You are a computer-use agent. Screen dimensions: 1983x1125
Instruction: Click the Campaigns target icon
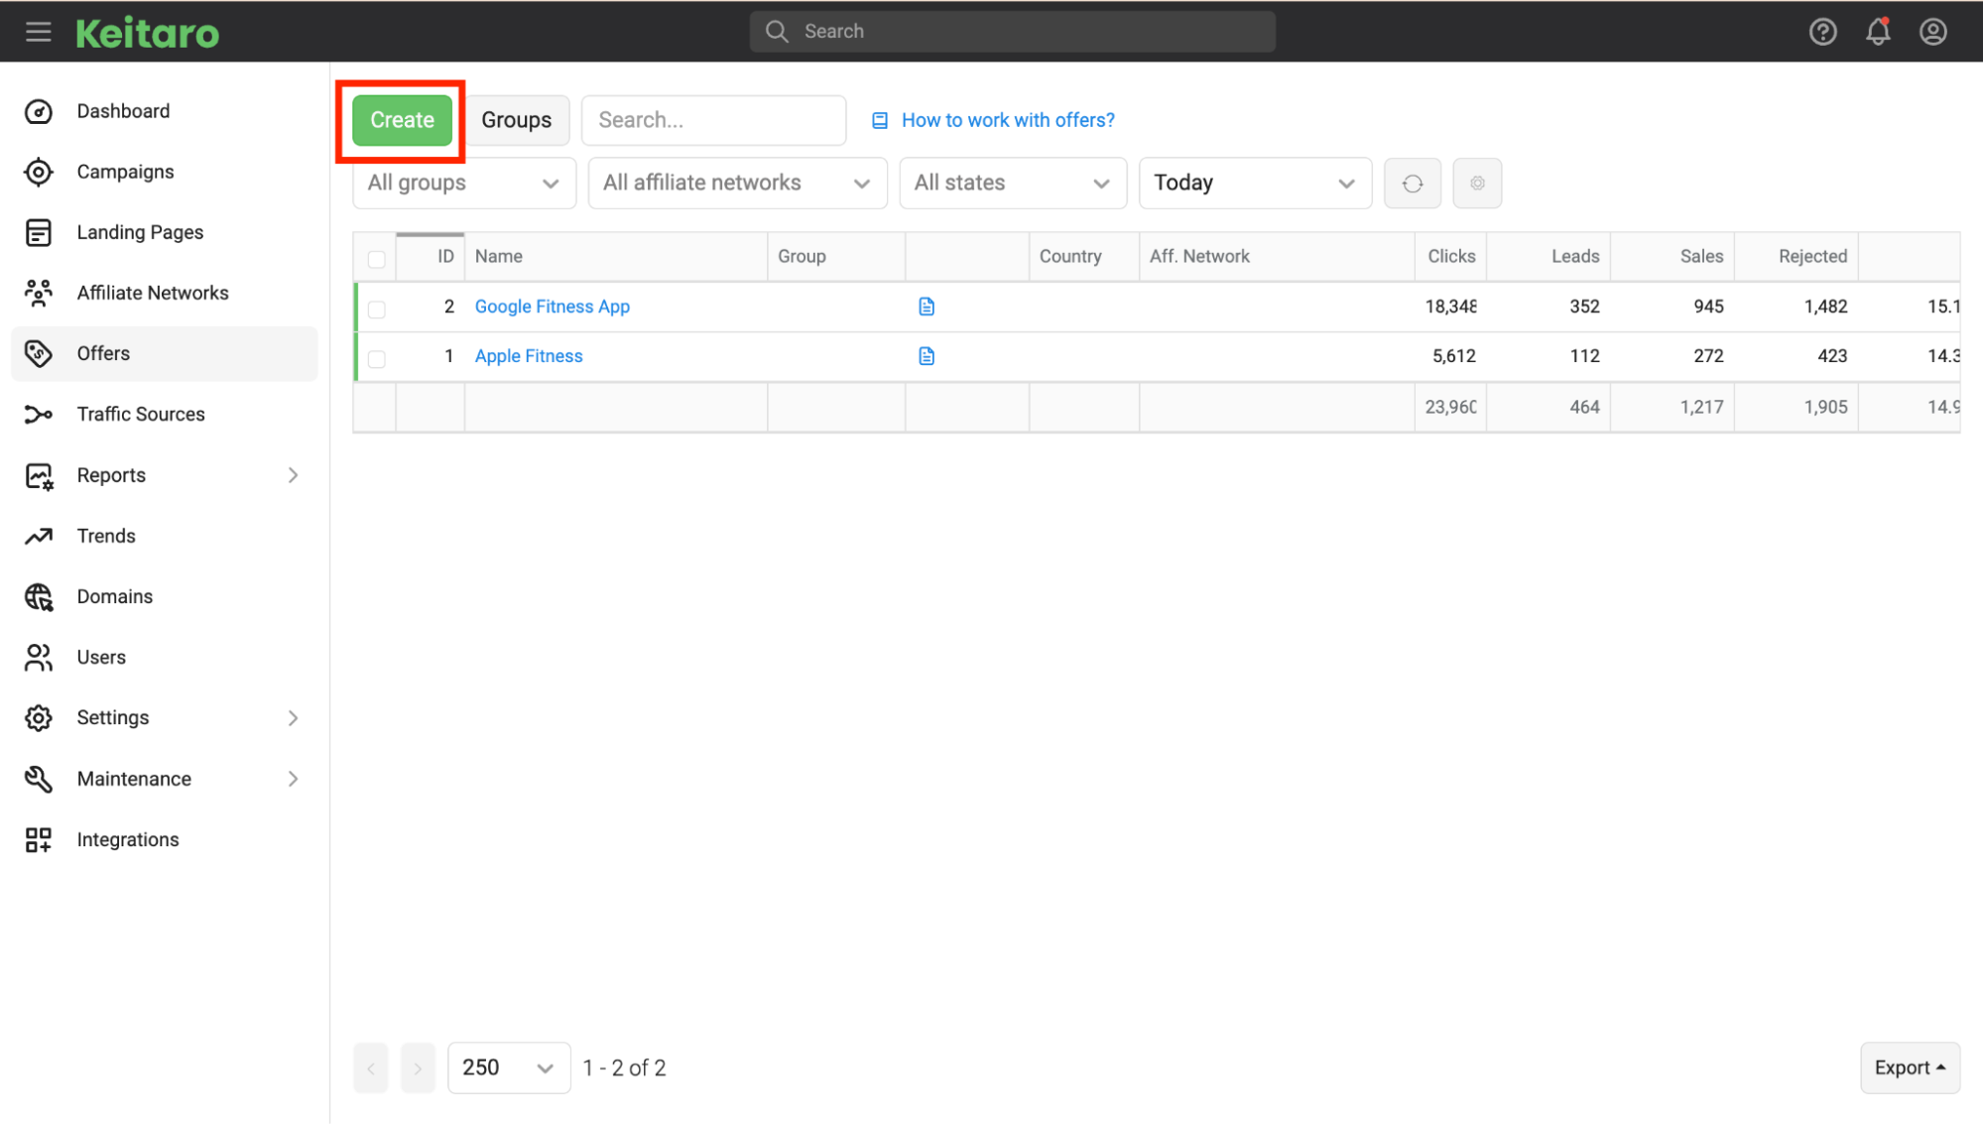[39, 172]
